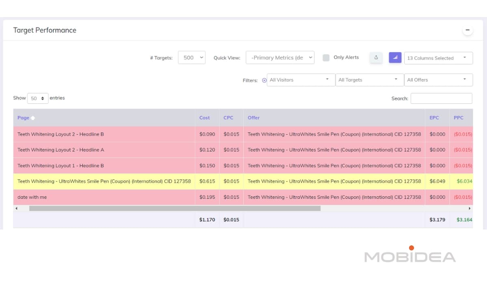
Task: Click the $0.090 cost cell
Action: click(x=207, y=134)
